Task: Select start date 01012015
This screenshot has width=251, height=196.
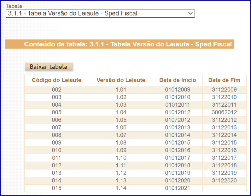Action: 178,143
